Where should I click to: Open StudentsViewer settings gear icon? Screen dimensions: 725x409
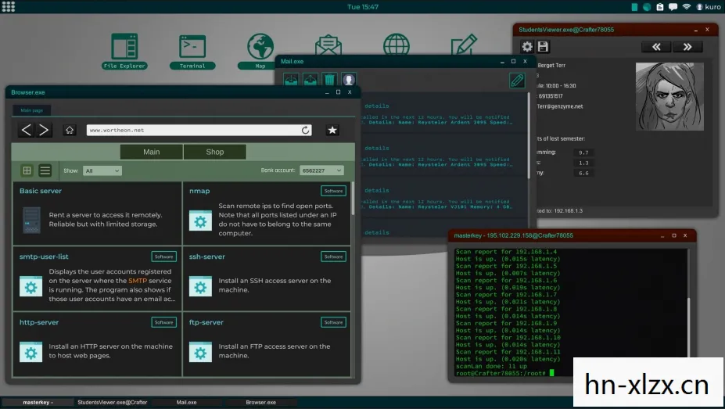click(527, 46)
